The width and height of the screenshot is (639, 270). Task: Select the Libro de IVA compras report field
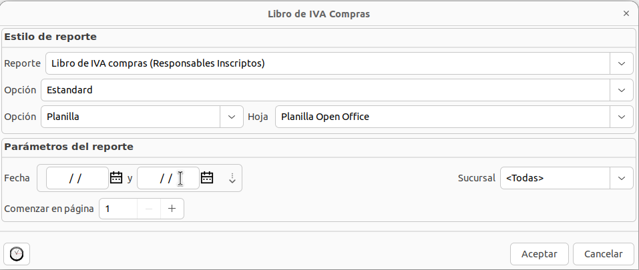(327, 63)
